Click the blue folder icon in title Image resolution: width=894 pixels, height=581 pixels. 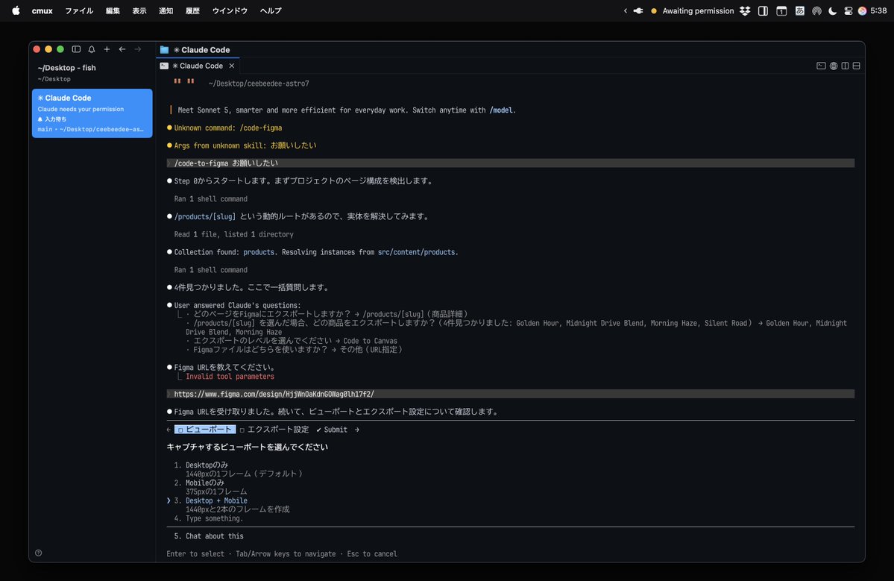click(x=164, y=50)
